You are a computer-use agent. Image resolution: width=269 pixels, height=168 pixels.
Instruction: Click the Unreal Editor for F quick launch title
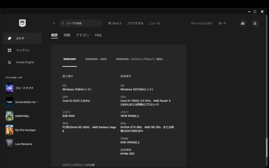pos(27,102)
